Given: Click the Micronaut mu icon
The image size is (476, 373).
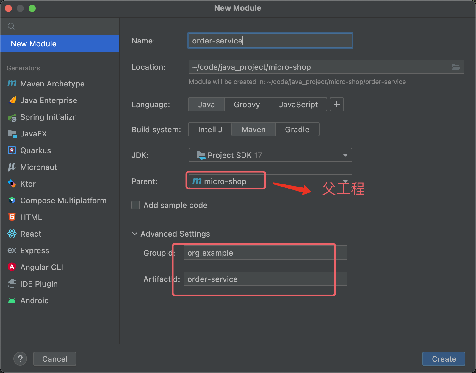Looking at the screenshot, I should point(12,167).
